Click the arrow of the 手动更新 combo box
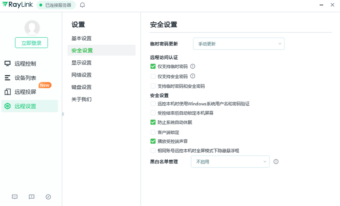The width and height of the screenshot is (340, 206). [x=280, y=44]
